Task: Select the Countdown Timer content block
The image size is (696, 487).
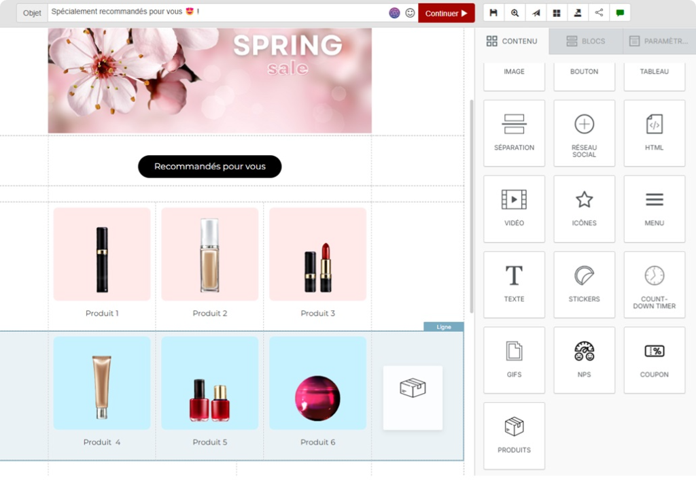Action: point(655,285)
